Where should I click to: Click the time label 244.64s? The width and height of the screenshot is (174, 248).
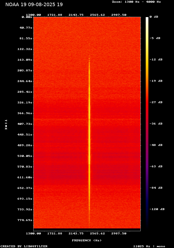[x=25, y=81]
